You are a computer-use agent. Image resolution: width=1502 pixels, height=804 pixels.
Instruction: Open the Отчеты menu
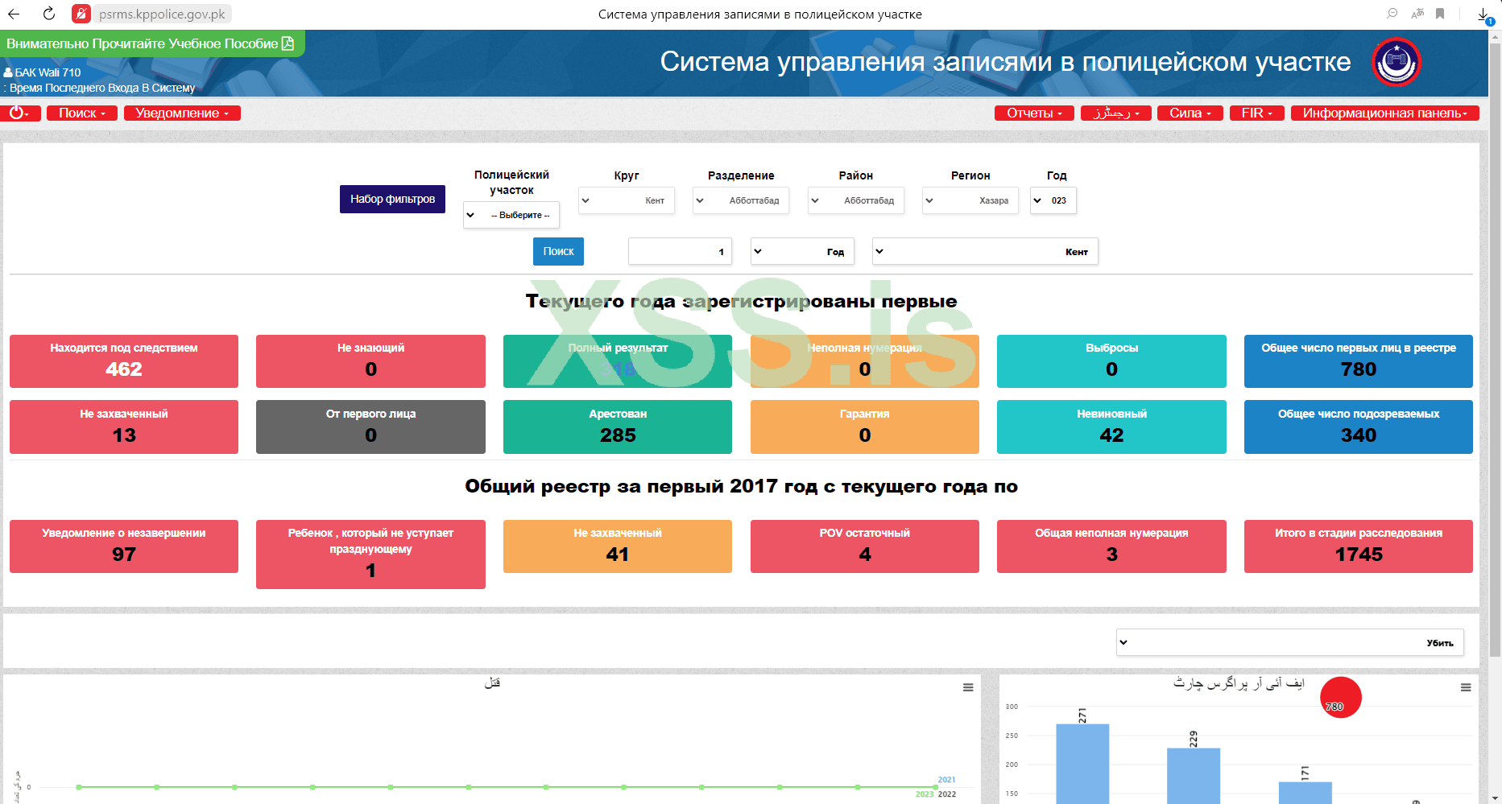(x=1034, y=113)
